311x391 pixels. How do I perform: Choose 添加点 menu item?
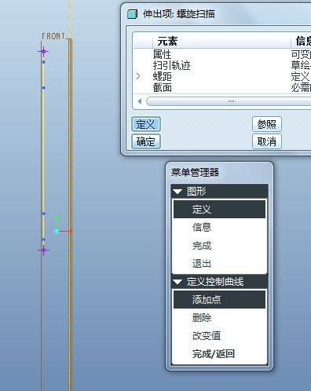219,299
